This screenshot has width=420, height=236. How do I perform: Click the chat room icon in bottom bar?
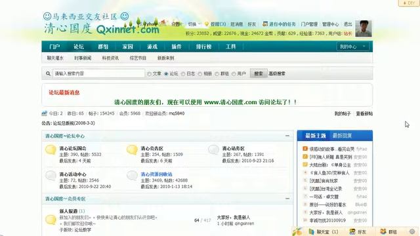(311, 231)
